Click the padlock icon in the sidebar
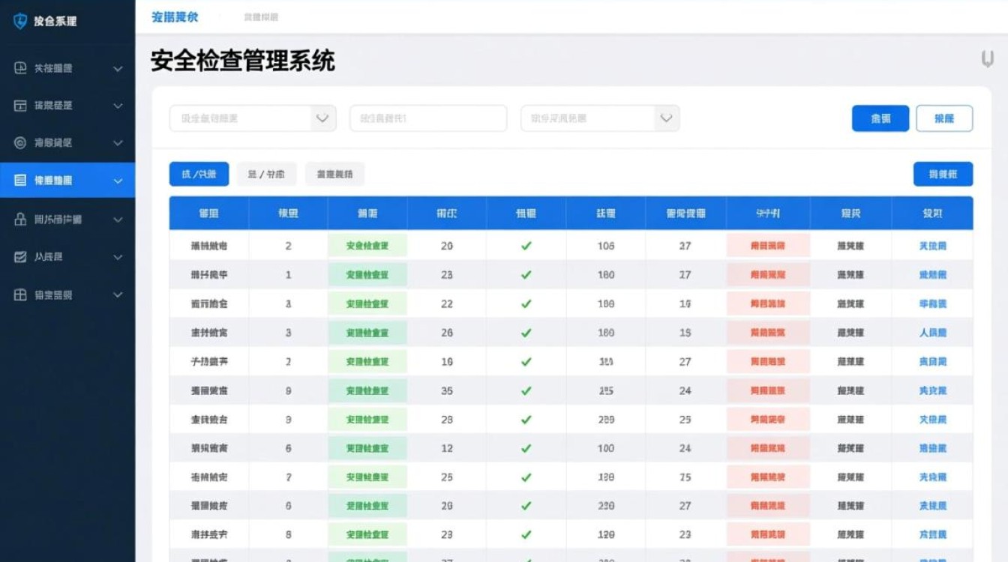This screenshot has height=562, width=1008. (x=19, y=219)
